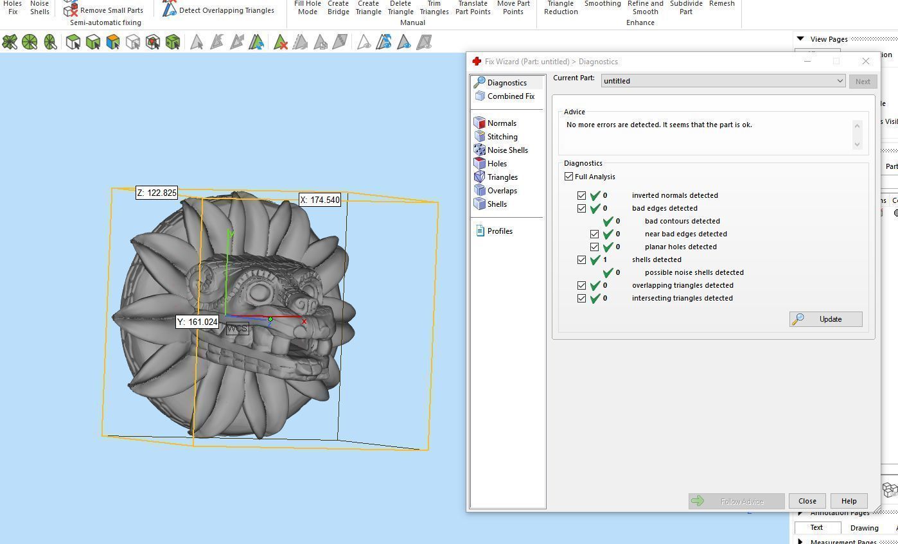Uncheck the Full Analysis checkbox
Screen dimensions: 898x544
click(568, 176)
